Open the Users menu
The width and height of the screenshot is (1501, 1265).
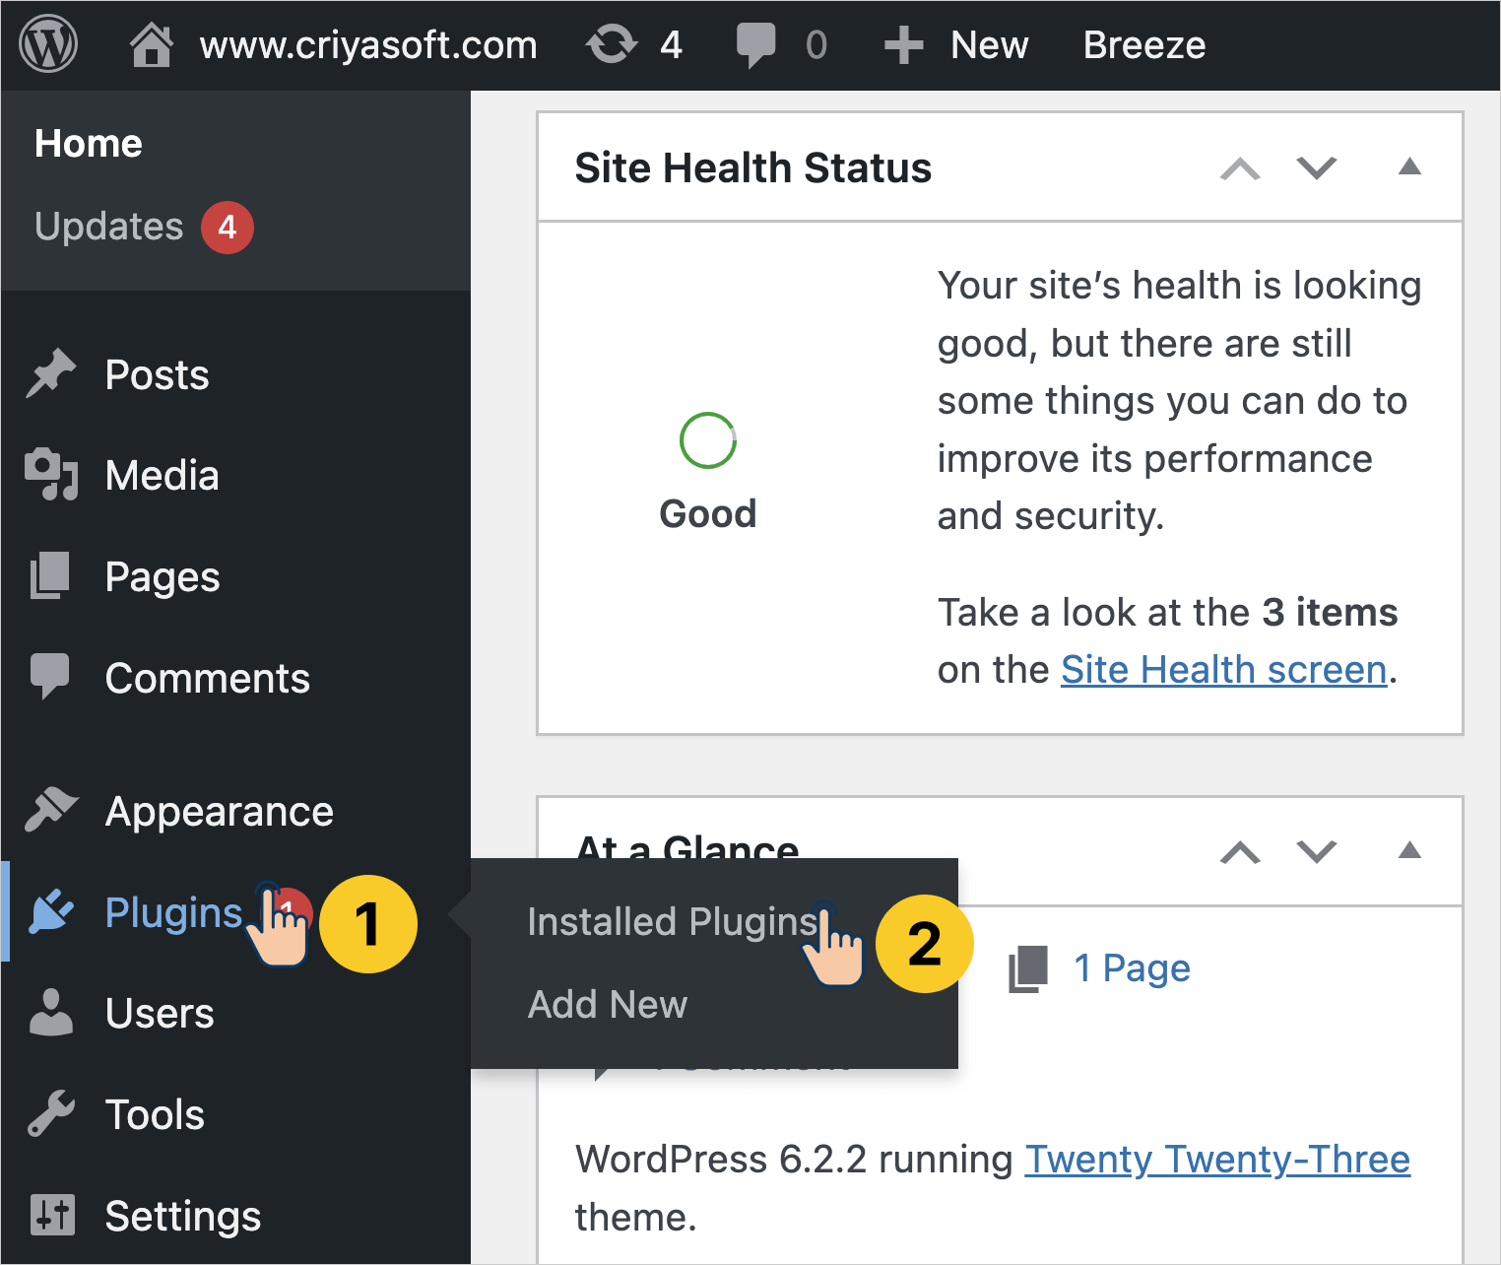pos(160,1014)
